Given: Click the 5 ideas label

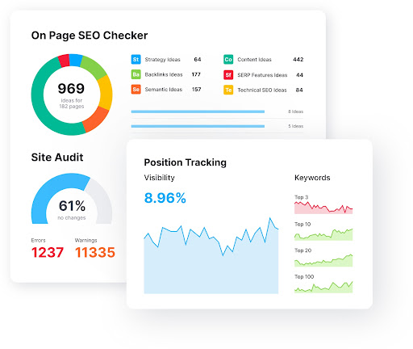Looking at the screenshot, I should click(295, 126).
